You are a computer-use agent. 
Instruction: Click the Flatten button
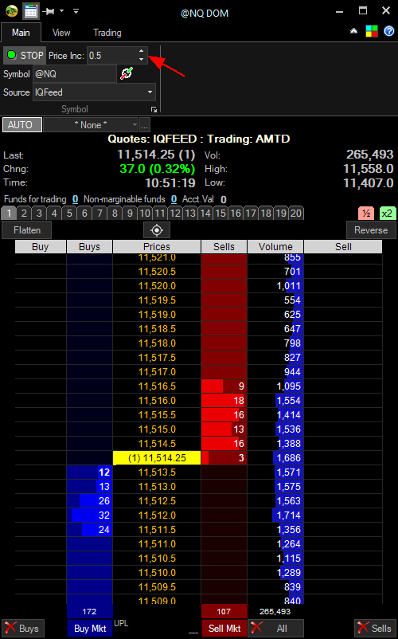click(x=27, y=230)
